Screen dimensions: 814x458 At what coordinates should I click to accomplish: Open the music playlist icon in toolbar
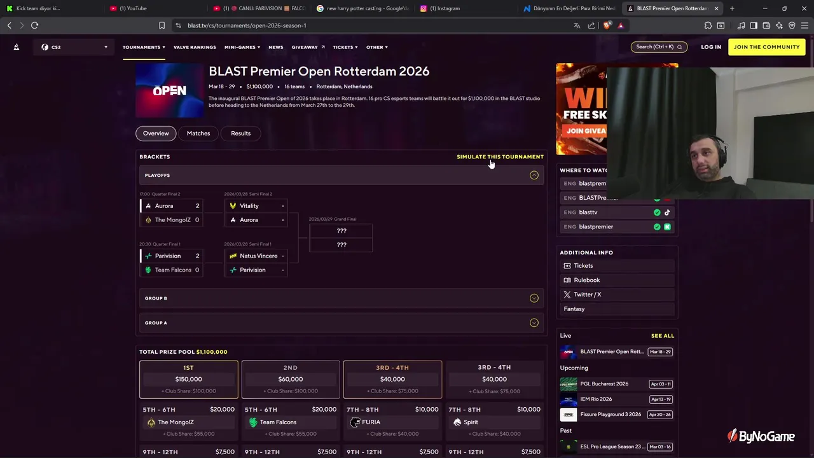[741, 25]
